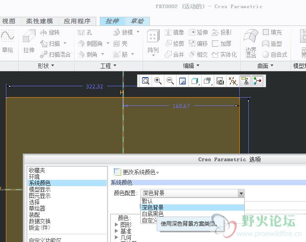Image resolution: width=306 pixels, height=242 pixels.
Task: Choose the Rib (筋) tool
Action: pos(120,54)
